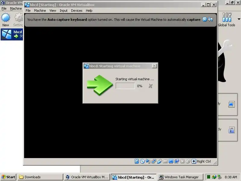Click the video capture status icon
The height and width of the screenshot is (181, 241).
coord(177,161)
